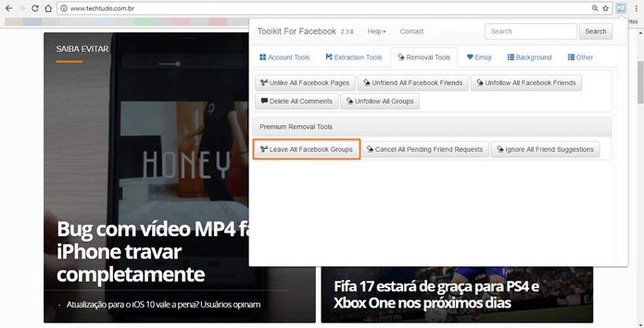This screenshot has width=644, height=328.
Task: Click Leave All Facebook Groups
Action: (307, 149)
